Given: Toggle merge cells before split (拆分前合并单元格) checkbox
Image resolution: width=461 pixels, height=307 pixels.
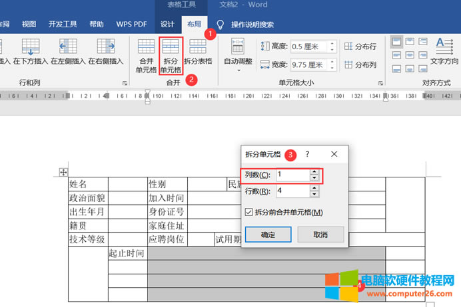Looking at the screenshot, I should point(249,213).
